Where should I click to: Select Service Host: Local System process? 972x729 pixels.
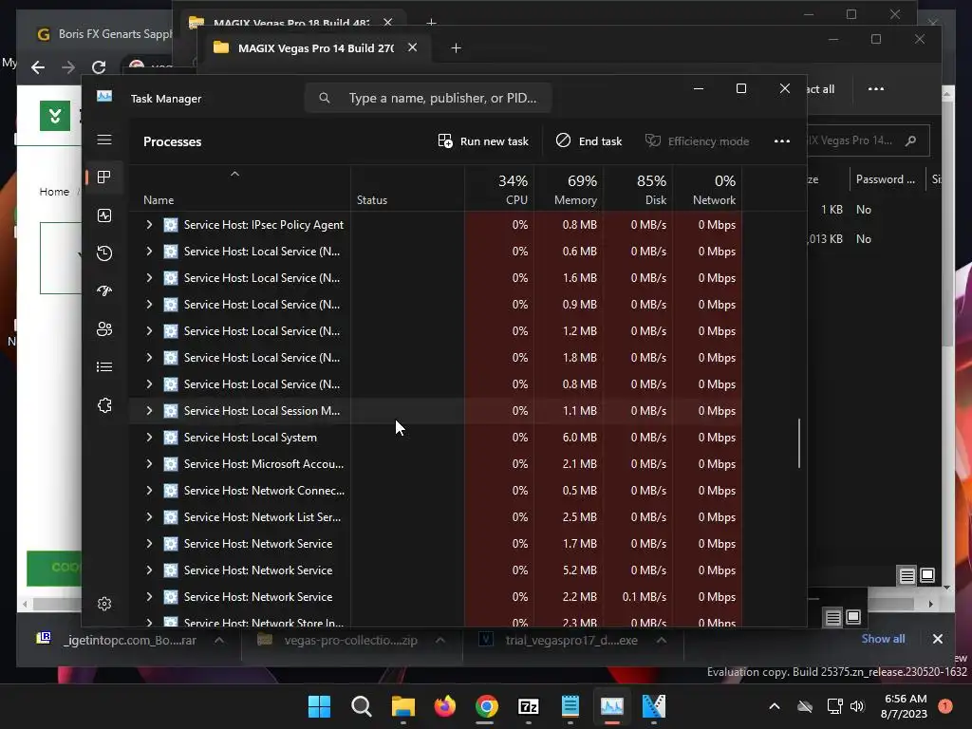click(x=434, y=437)
